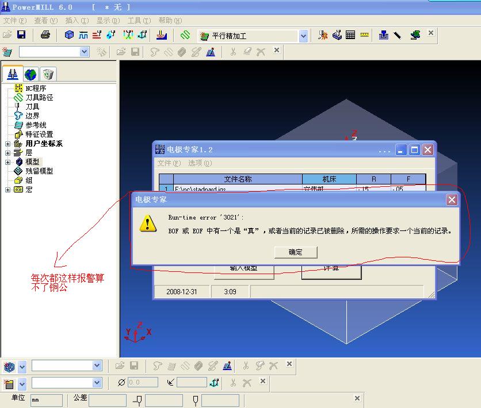481x408 pixels.
Task: Open the tool type arrow dropdown
Action: point(22,384)
